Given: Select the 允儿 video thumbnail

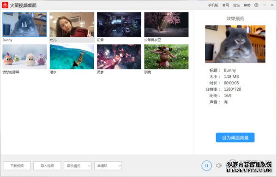Looking at the screenshot, I should 72,24.
